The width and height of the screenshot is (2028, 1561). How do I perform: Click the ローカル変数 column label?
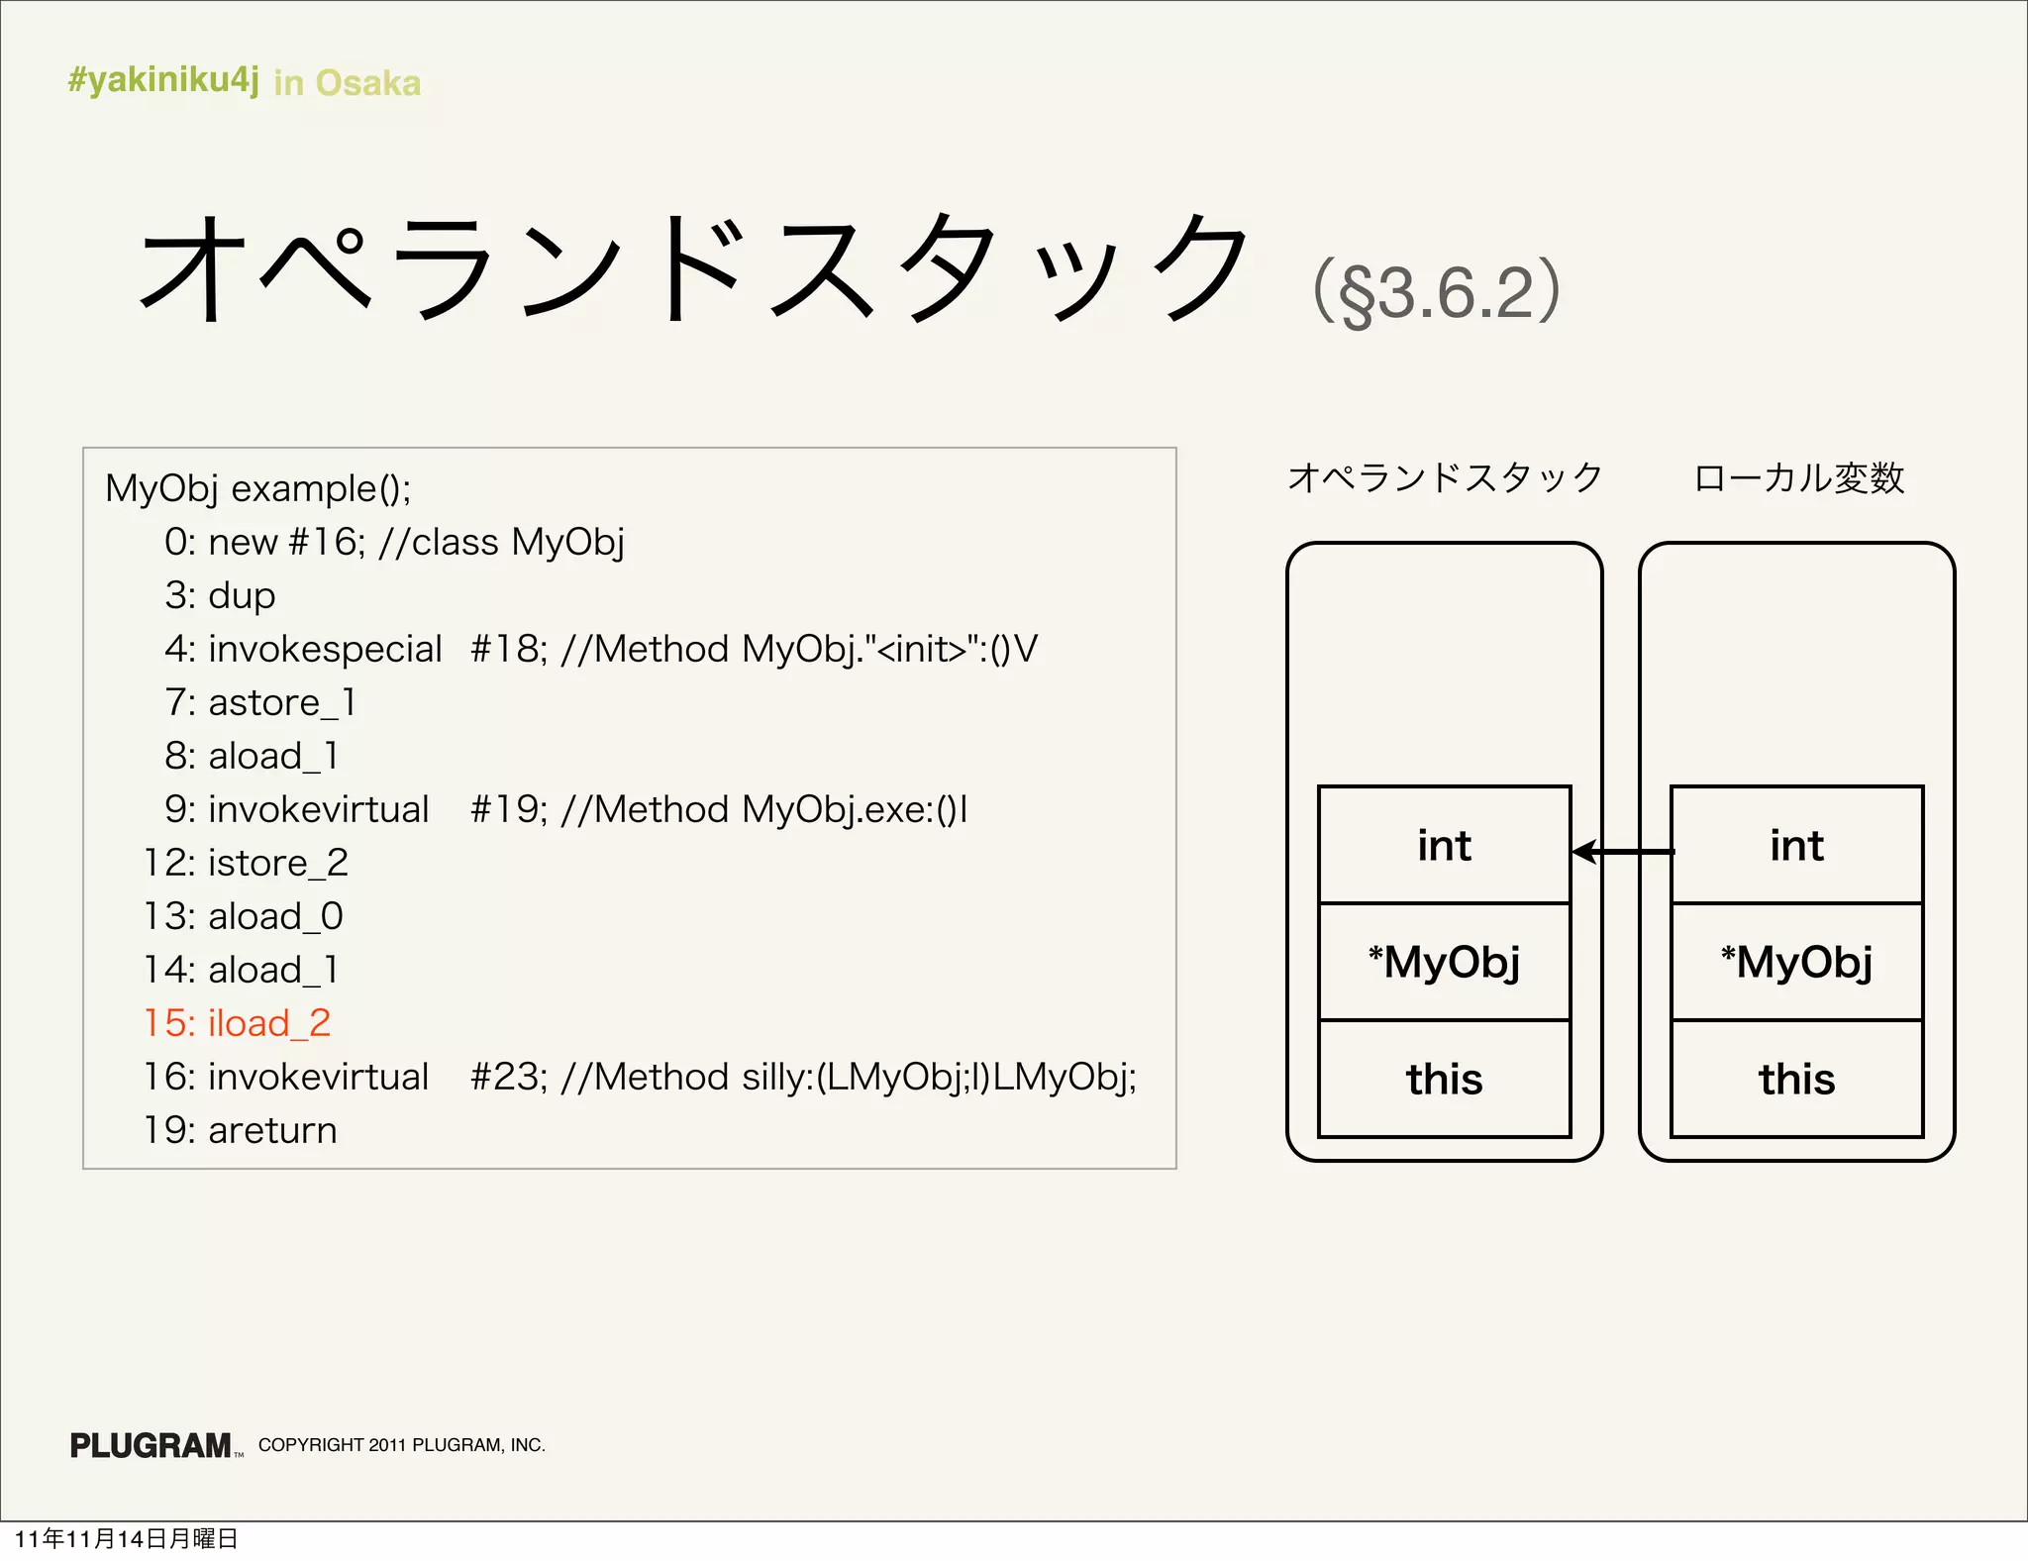pyautogui.click(x=1798, y=477)
